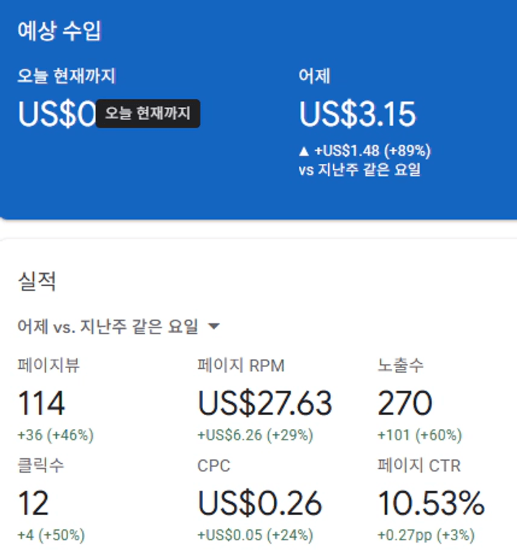This screenshot has width=517, height=557.
Task: Select the 노출수 value 270
Action: (404, 404)
